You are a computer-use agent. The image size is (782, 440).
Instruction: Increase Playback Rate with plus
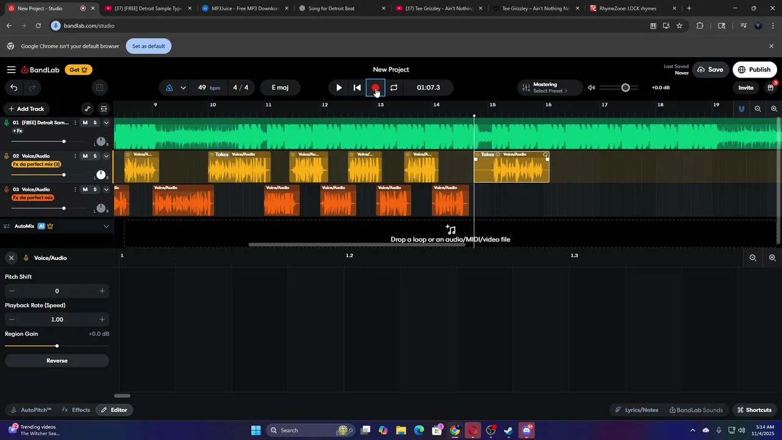tap(102, 320)
